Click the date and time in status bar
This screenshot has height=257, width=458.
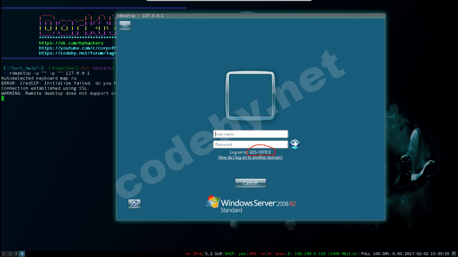click(x=427, y=254)
